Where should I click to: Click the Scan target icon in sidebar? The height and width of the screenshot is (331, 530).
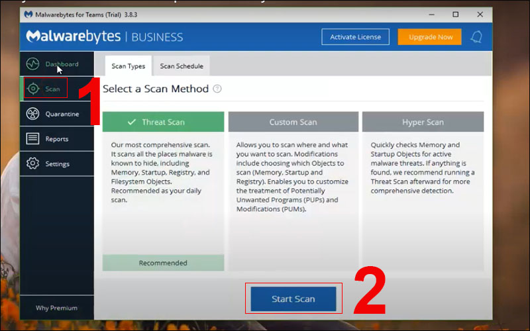pyautogui.click(x=33, y=89)
